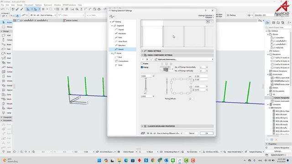Click the Search Project Map field

[278, 27]
